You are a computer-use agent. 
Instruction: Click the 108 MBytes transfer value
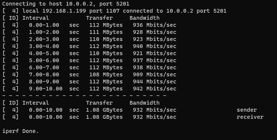[106, 74]
